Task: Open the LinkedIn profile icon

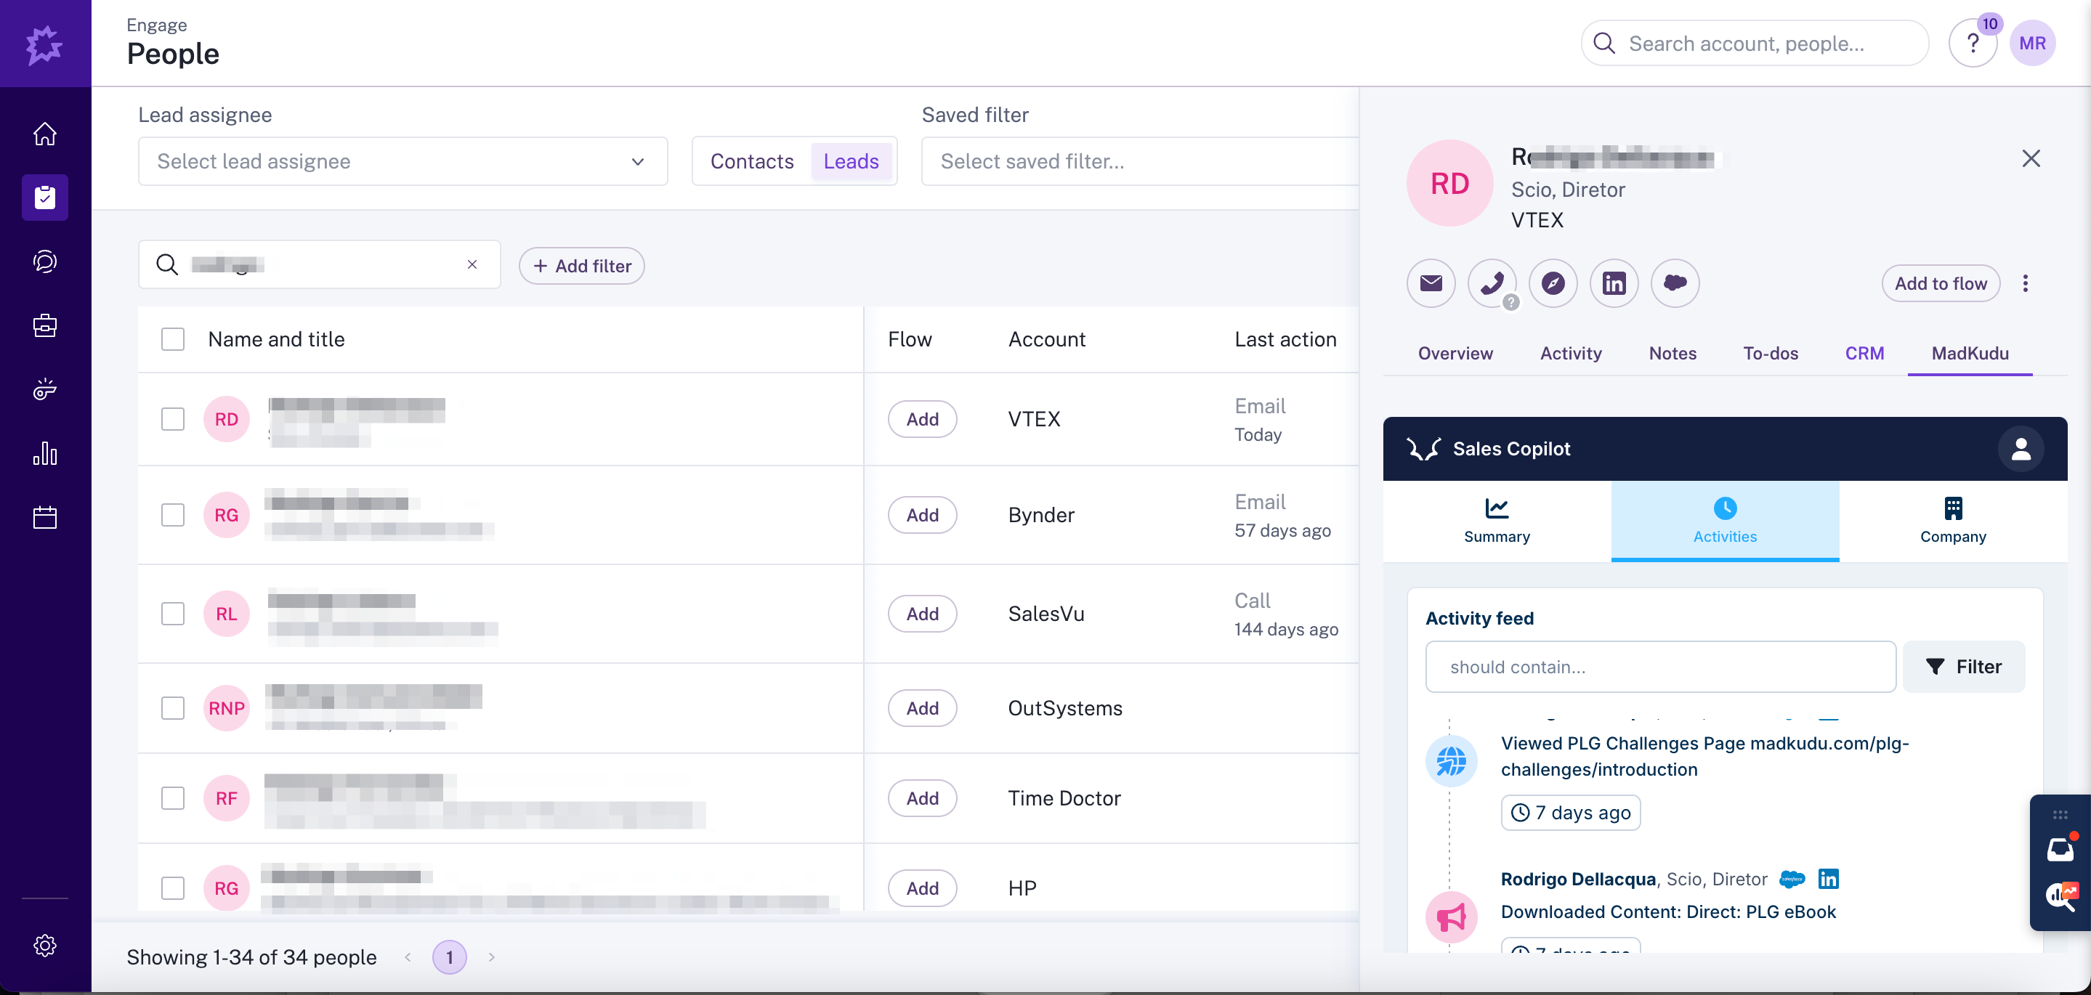Action: (x=1613, y=283)
